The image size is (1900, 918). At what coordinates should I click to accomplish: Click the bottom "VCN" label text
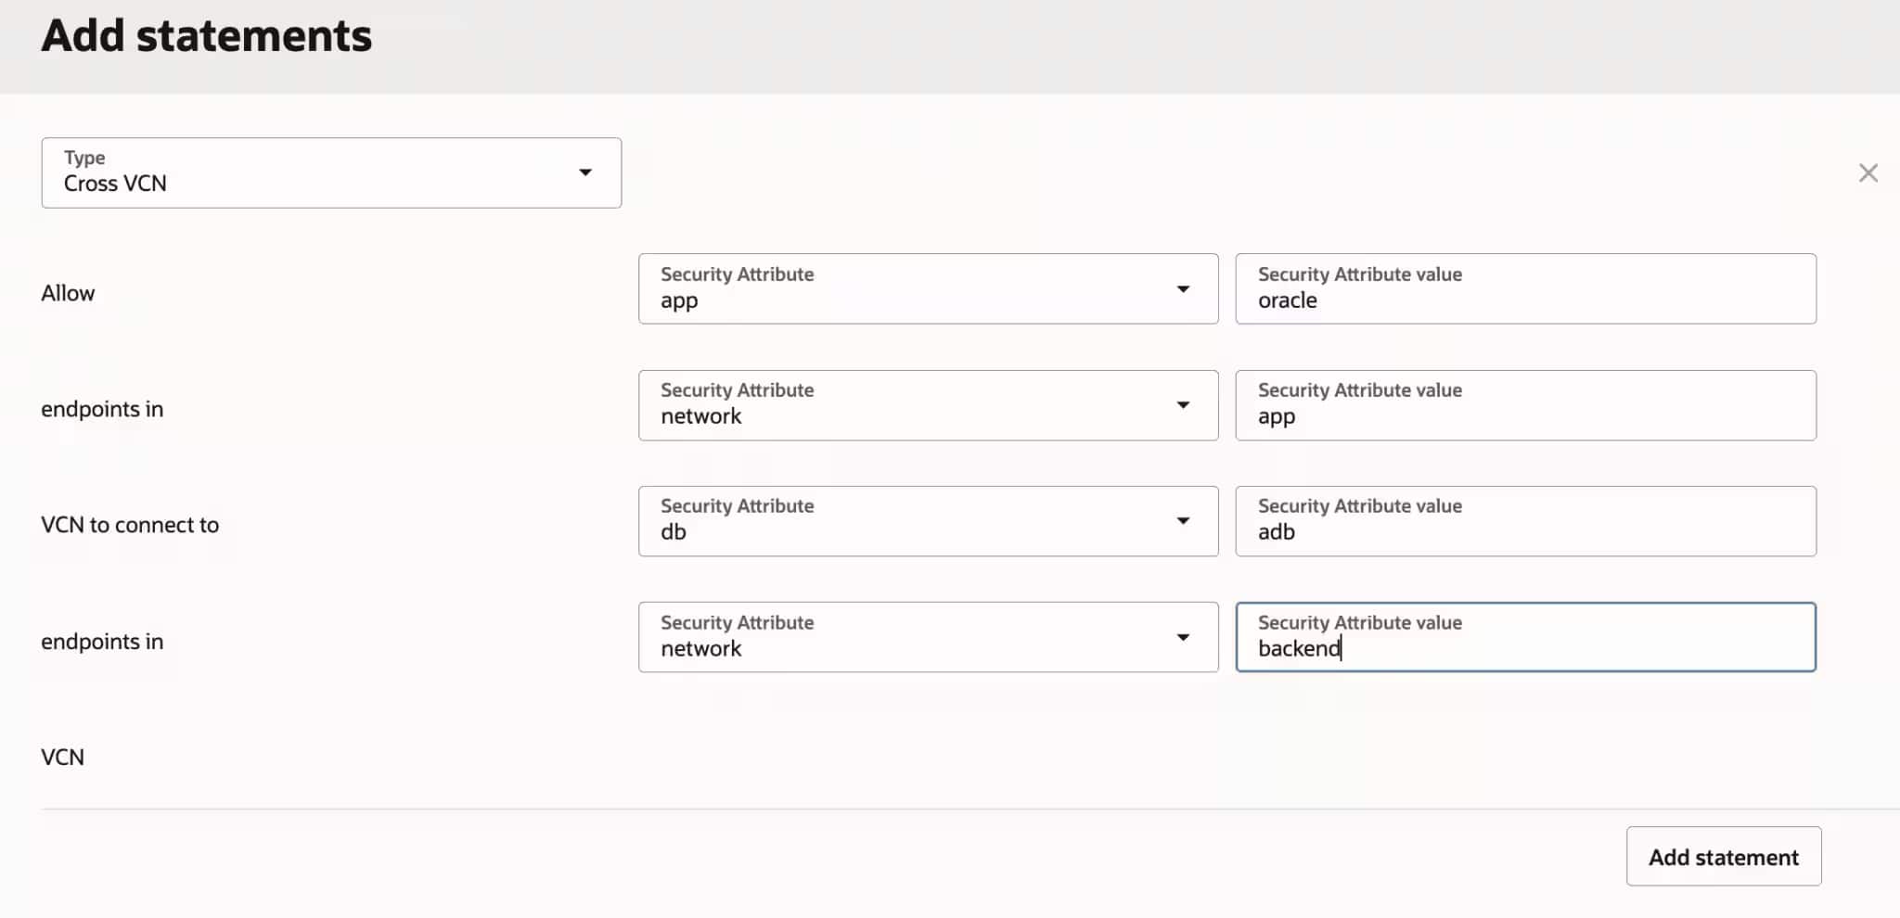[x=62, y=758]
